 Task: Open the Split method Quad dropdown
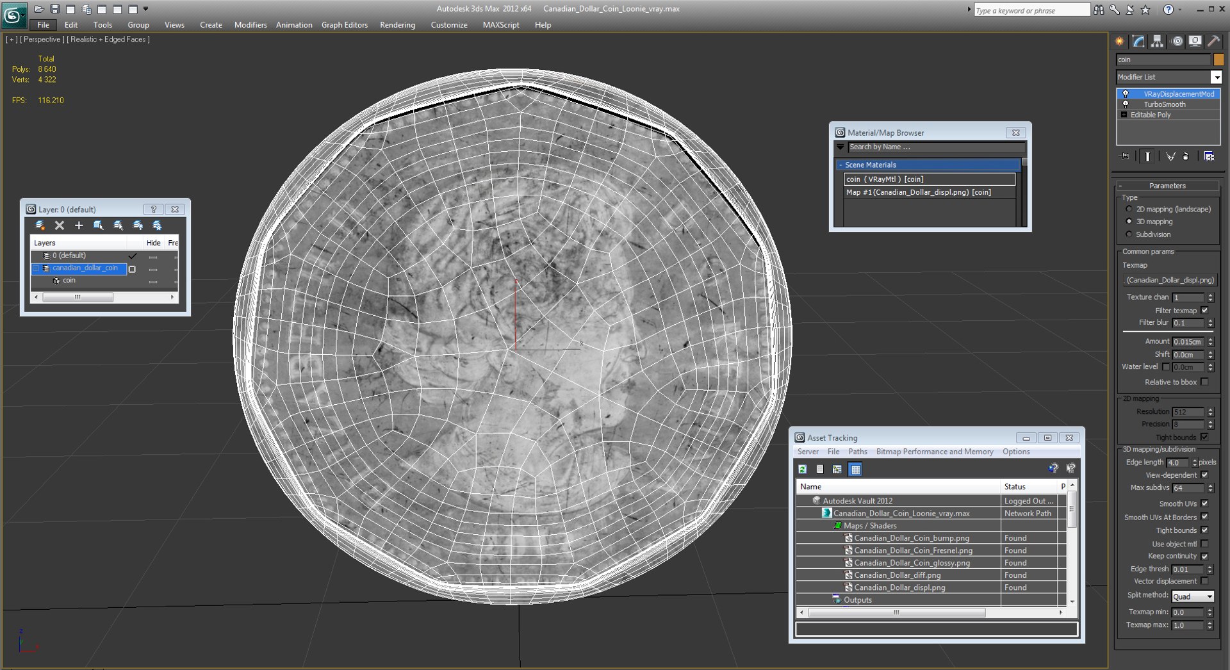[1192, 596]
